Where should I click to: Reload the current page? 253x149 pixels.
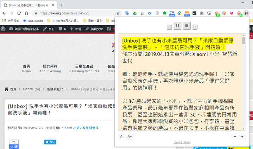pyautogui.click(x=19, y=13)
